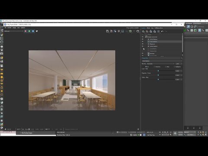Select the All radio button
This screenshot has height=156, width=208.
[146, 67]
